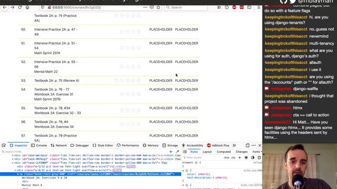Open the red extension next to Adblock
Screen dimensions: 337x189
(242, 7)
